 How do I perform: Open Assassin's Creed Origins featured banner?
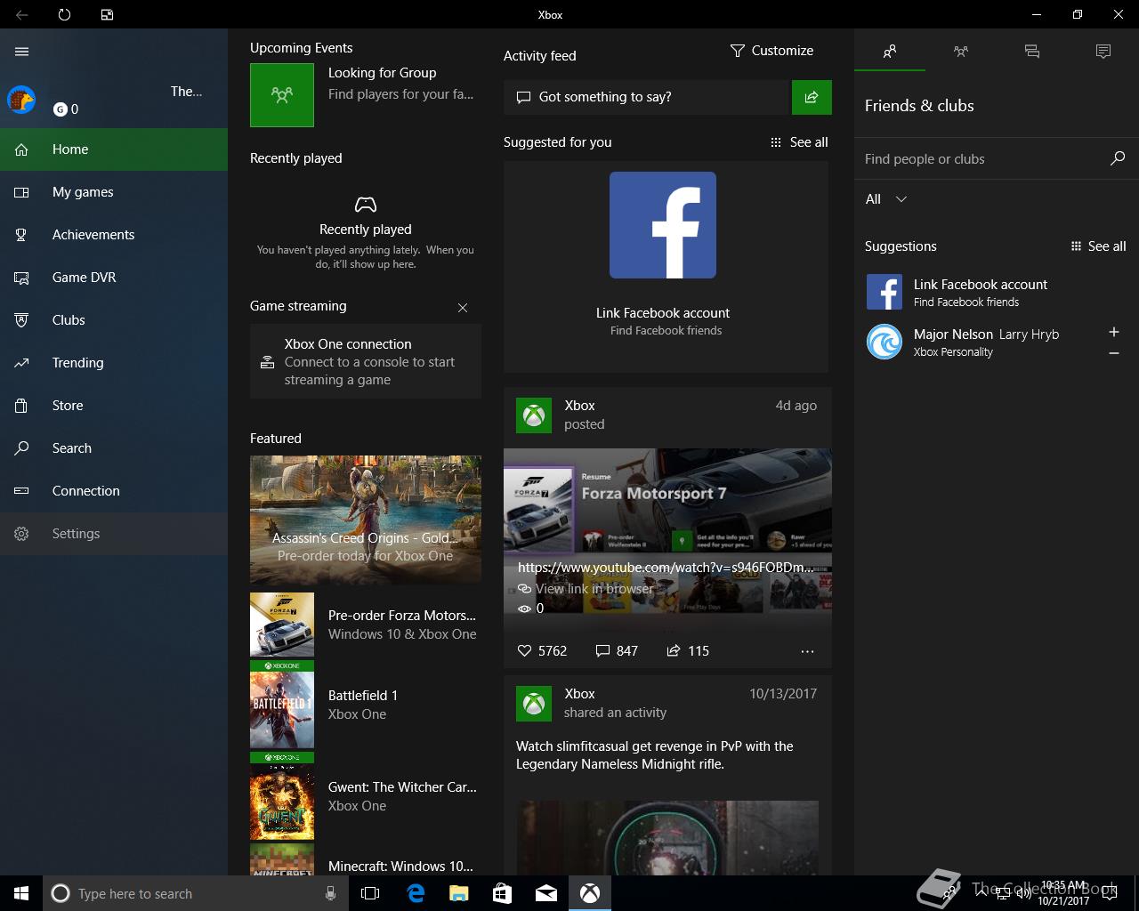point(366,520)
